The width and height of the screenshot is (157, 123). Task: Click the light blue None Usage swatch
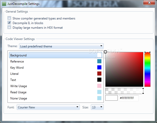coord(99,98)
